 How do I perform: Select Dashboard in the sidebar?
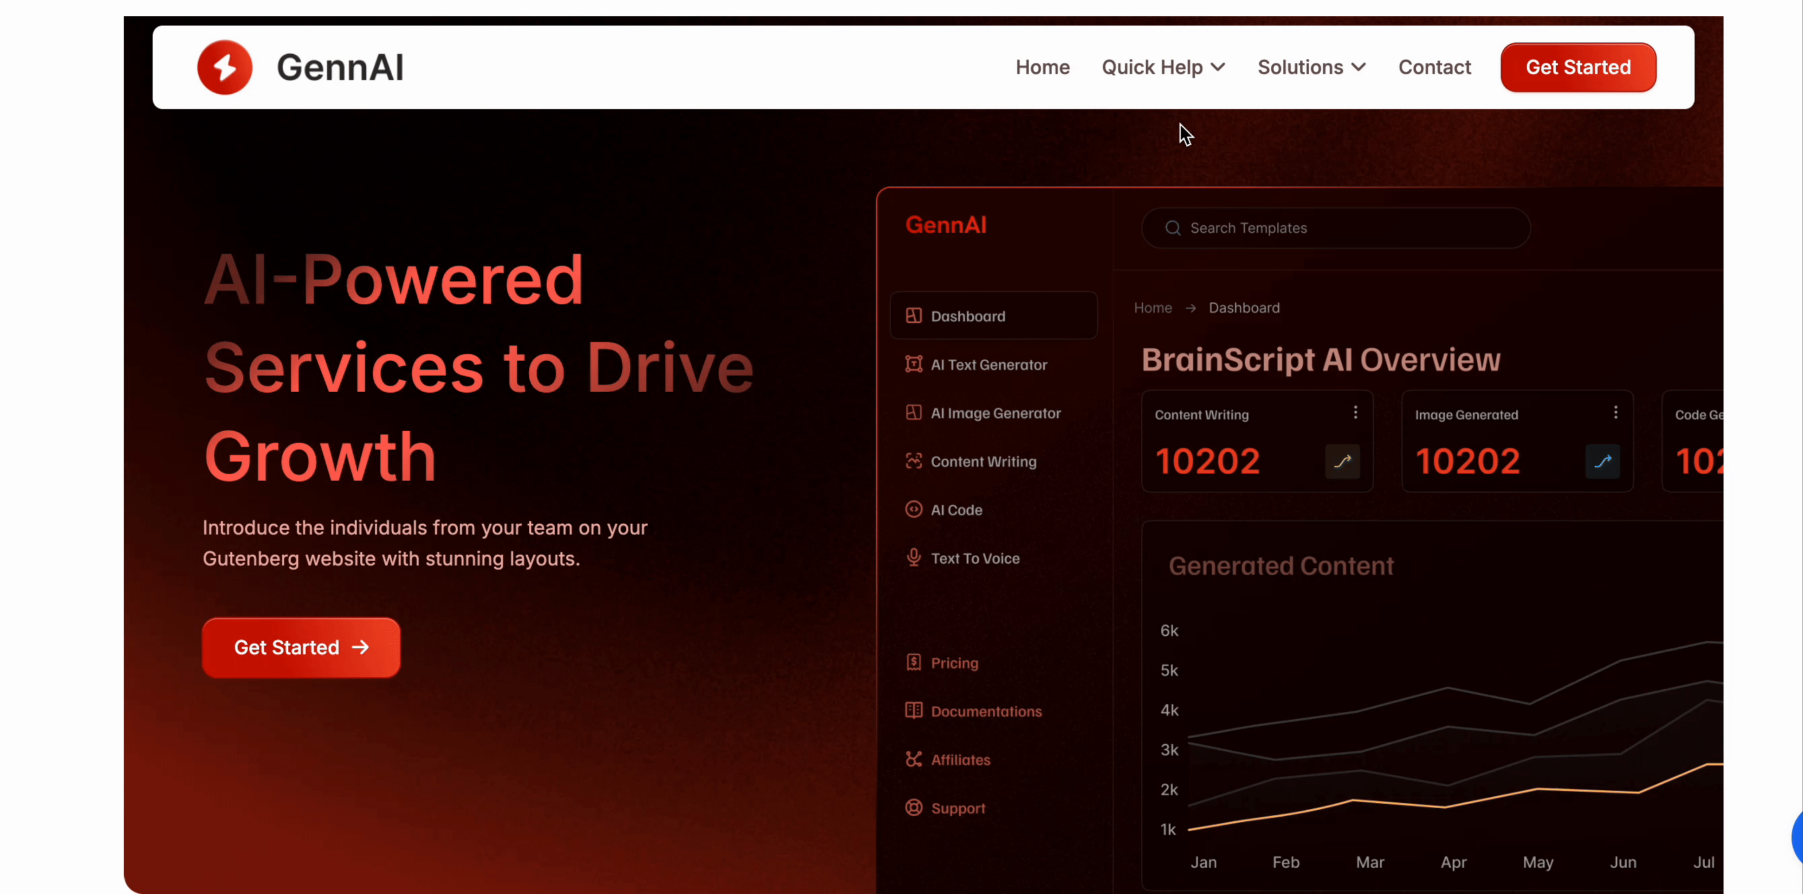pyautogui.click(x=993, y=316)
